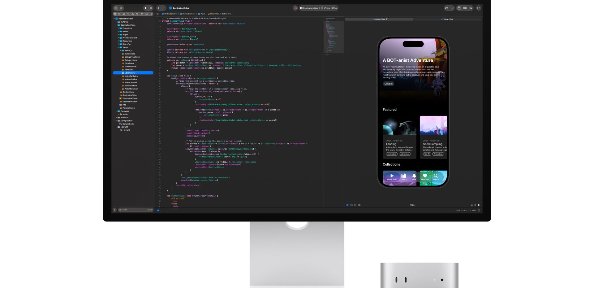Open the Debug navigator icon
594x288 pixels.
pos(142,14)
